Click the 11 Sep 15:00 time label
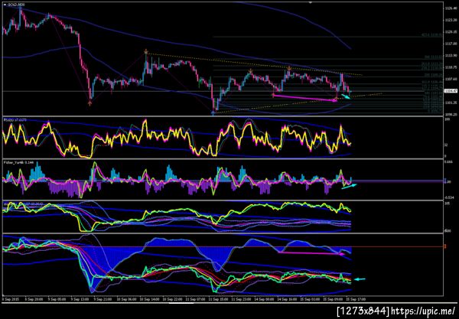Viewport: 459px width, 319px height. pyautogui.click(x=217, y=299)
